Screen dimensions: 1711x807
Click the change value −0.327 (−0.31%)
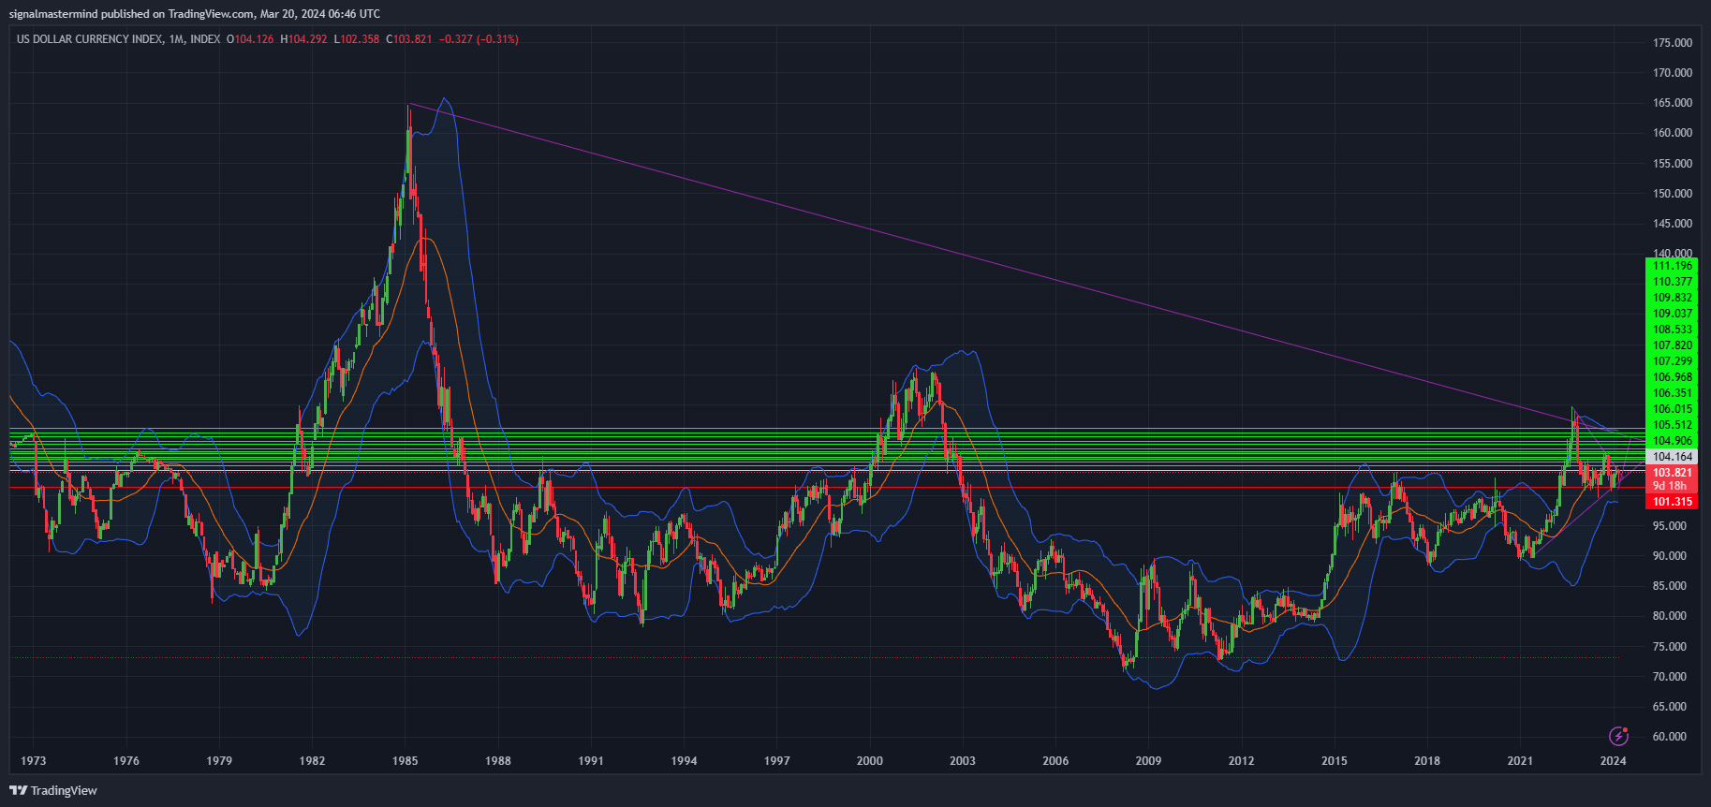[479, 39]
